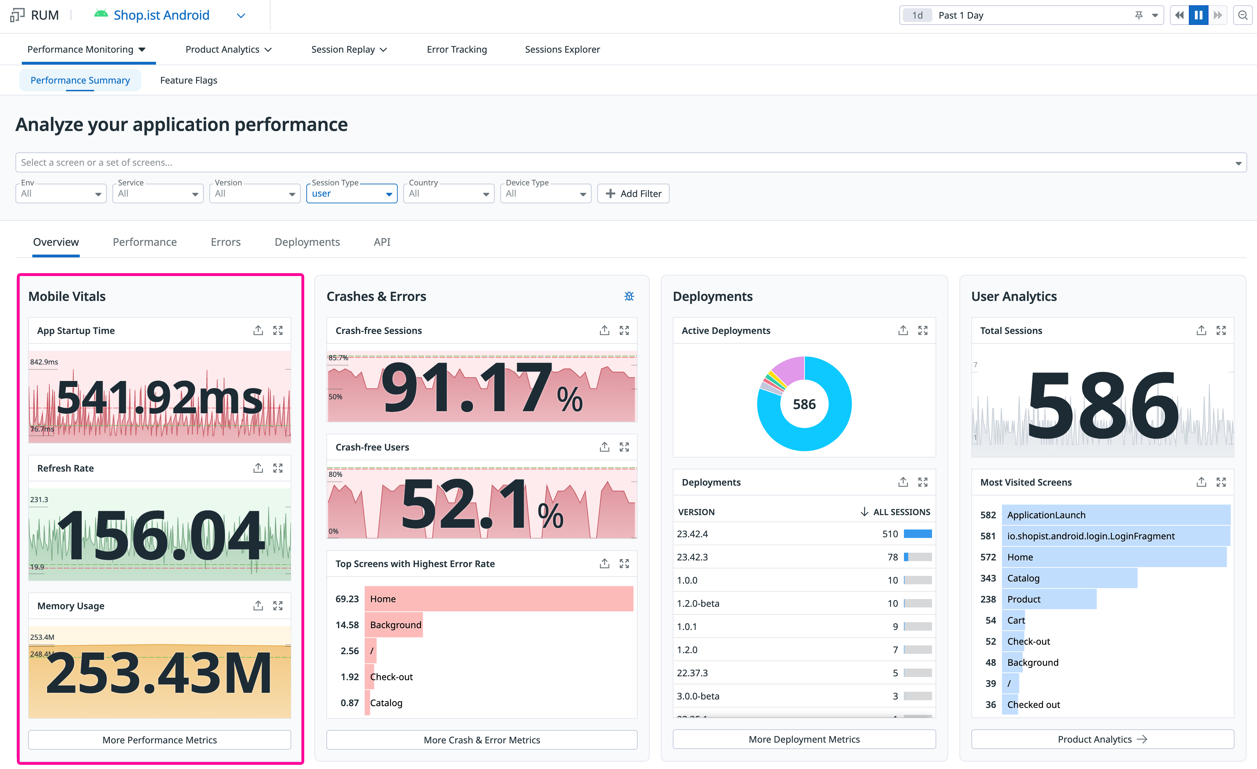Pin the Past 1 Day timeframe
The height and width of the screenshot is (769, 1257).
tap(1139, 15)
